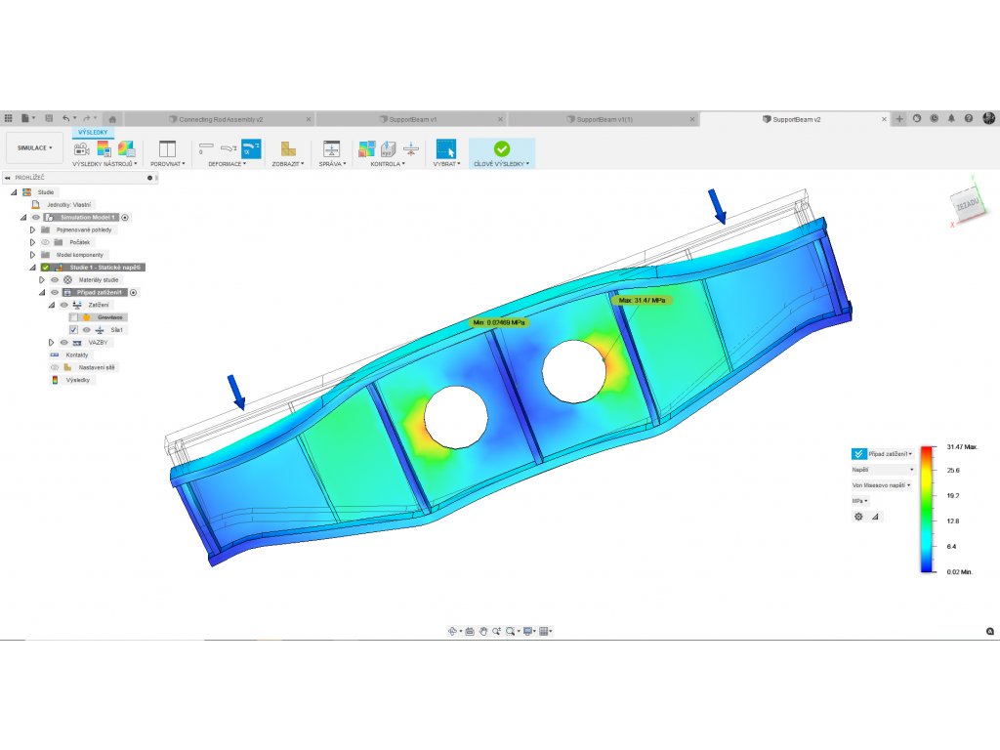Click the Zobrazit yellow blocks icon
Viewport: 1000px width, 750px height.
(x=288, y=148)
